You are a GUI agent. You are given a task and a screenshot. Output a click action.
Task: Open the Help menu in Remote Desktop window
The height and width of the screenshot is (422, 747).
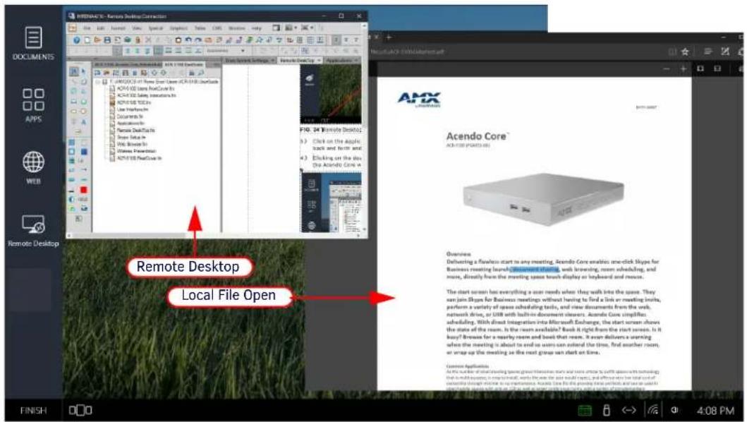[x=256, y=28]
